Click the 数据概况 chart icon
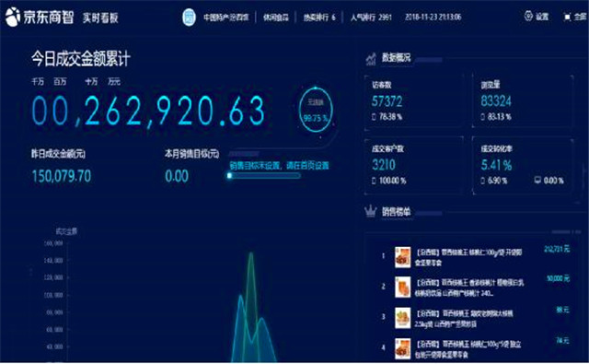589x364 pixels. pyautogui.click(x=371, y=59)
